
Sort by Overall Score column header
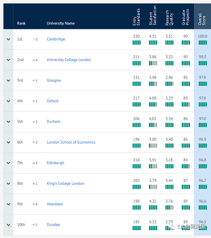click(202, 19)
